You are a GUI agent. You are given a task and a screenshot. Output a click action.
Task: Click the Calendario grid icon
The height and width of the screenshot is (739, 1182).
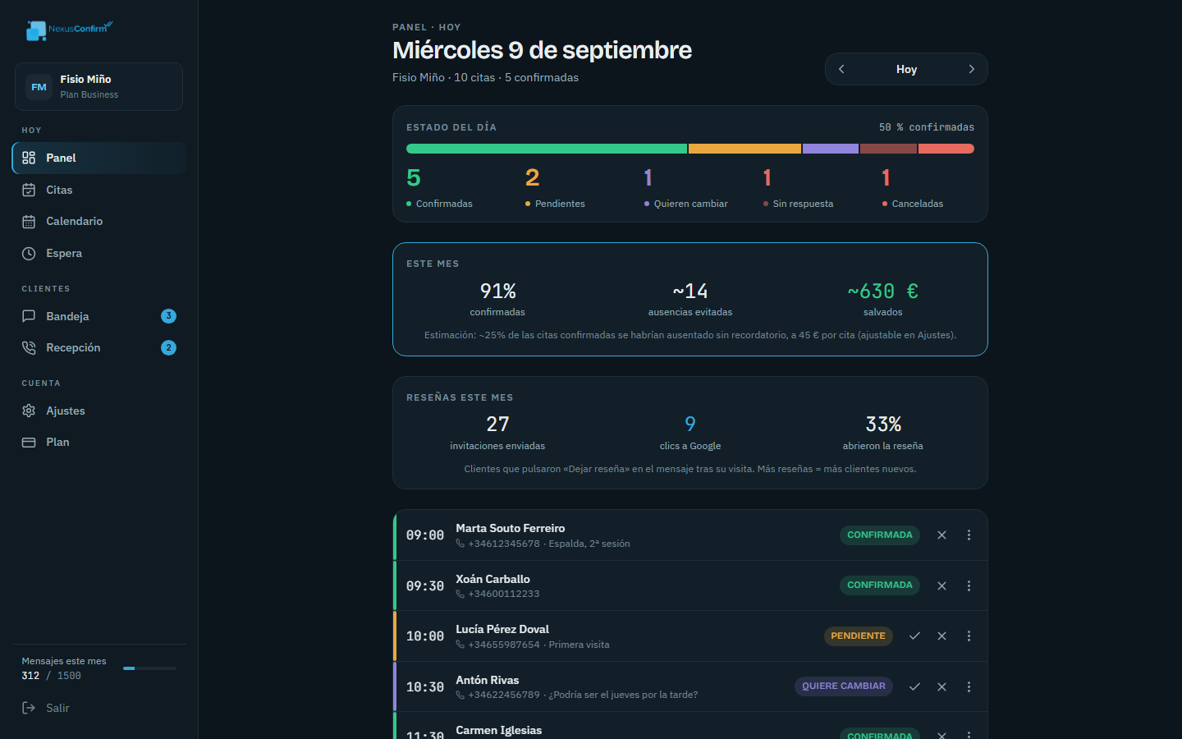coord(29,222)
